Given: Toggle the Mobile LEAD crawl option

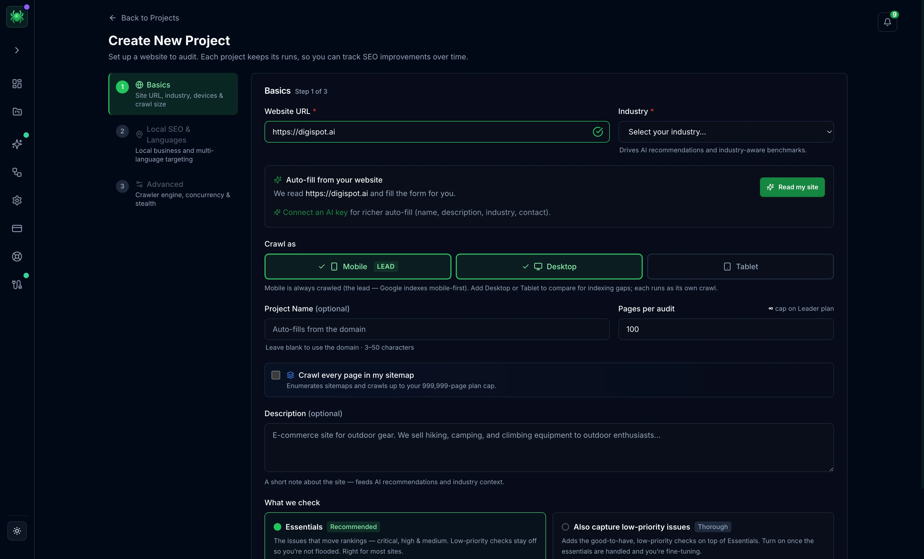Looking at the screenshot, I should point(358,267).
